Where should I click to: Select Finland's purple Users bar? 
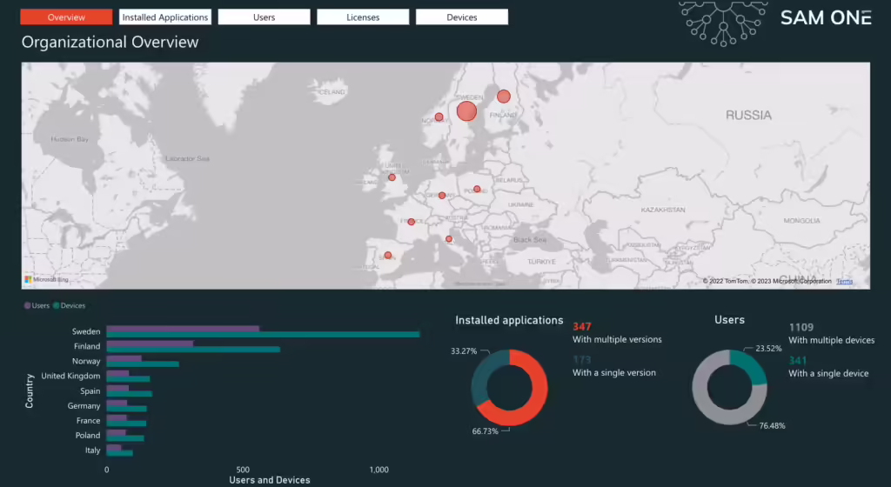pos(150,344)
